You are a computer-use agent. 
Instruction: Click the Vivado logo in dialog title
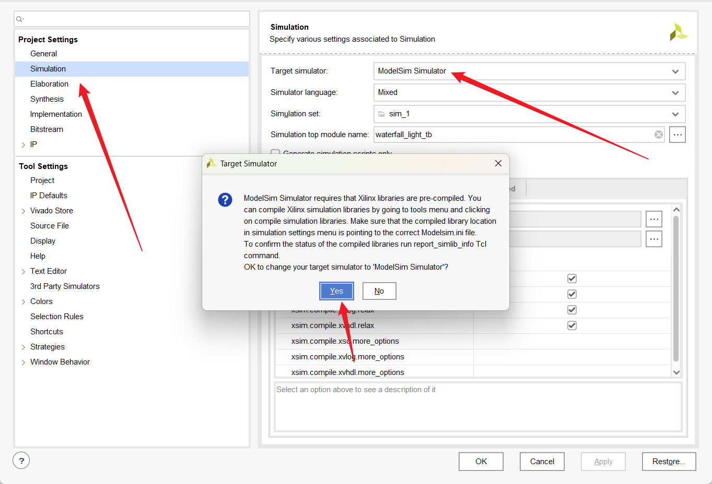point(212,164)
